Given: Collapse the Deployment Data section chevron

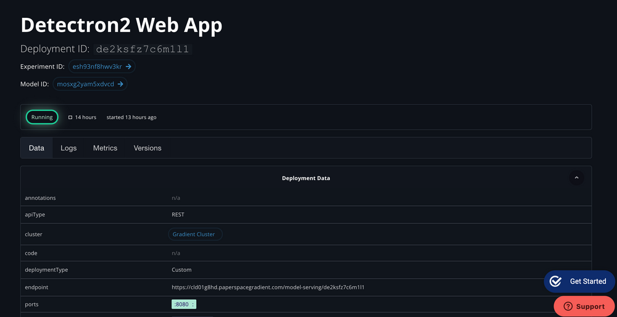Looking at the screenshot, I should pos(576,178).
